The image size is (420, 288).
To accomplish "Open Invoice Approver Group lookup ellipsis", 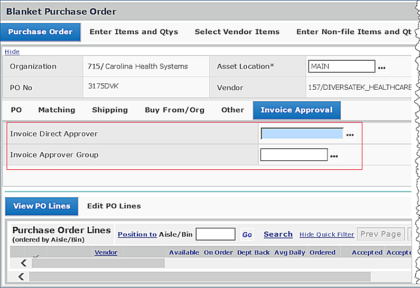I will (x=334, y=156).
